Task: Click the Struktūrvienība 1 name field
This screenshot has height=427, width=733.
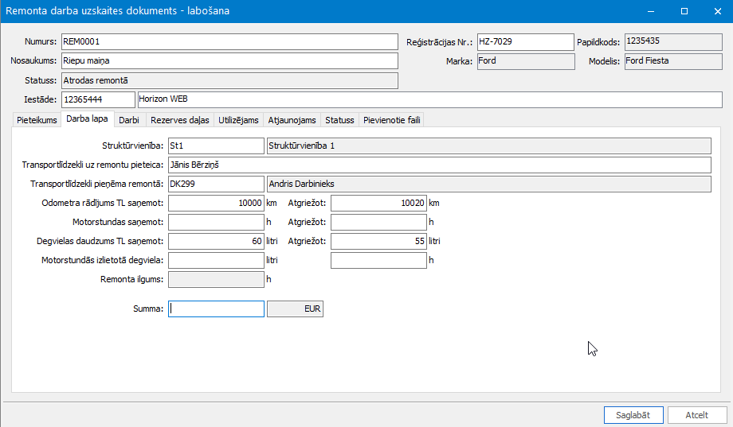Action: (x=489, y=146)
